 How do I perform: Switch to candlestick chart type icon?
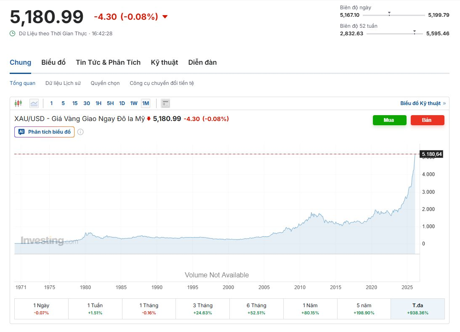(x=18, y=103)
